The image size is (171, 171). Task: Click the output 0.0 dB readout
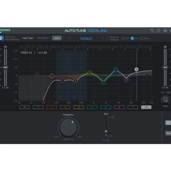coord(165,88)
